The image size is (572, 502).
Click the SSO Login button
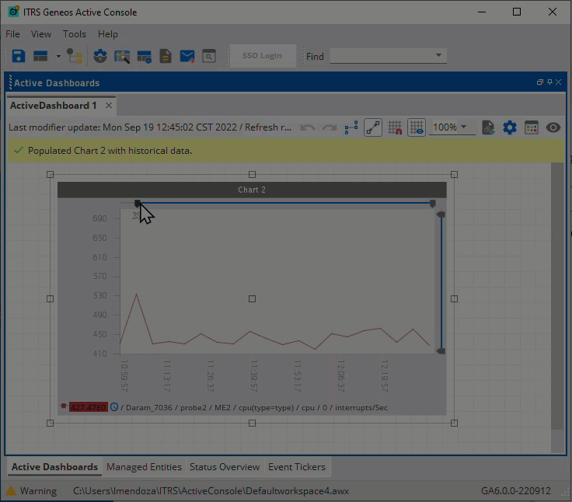pos(262,56)
